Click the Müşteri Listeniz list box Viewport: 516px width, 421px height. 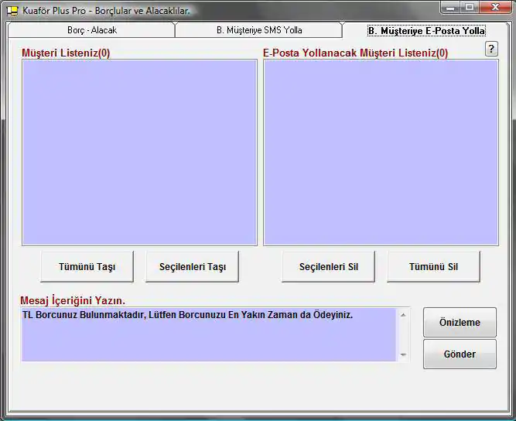pos(139,152)
